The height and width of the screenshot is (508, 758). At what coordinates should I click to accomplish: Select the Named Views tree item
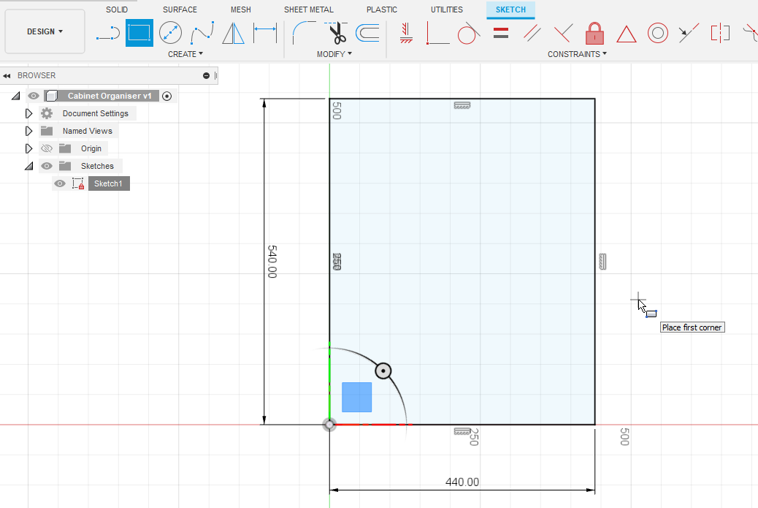(x=87, y=131)
